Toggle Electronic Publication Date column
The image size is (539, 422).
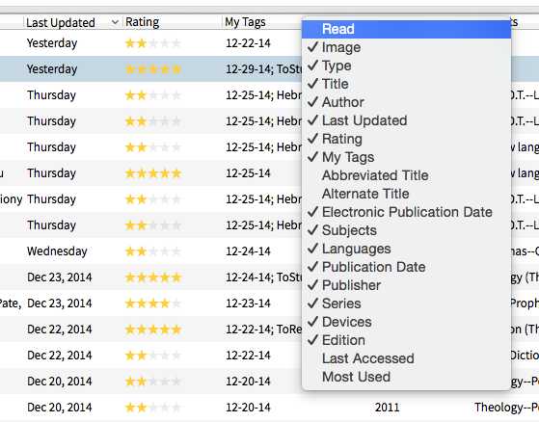coord(406,212)
